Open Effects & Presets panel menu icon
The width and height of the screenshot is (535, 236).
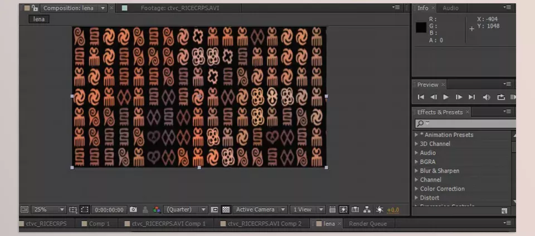pos(507,112)
